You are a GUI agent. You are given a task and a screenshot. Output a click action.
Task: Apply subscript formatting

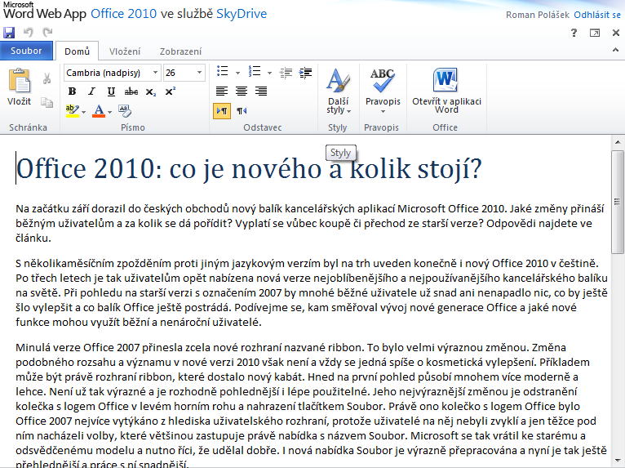pyautogui.click(x=151, y=91)
